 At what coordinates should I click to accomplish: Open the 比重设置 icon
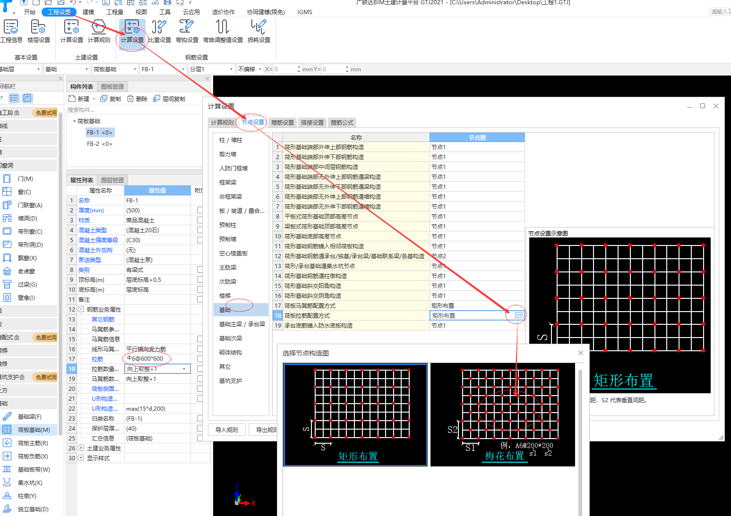point(159,31)
